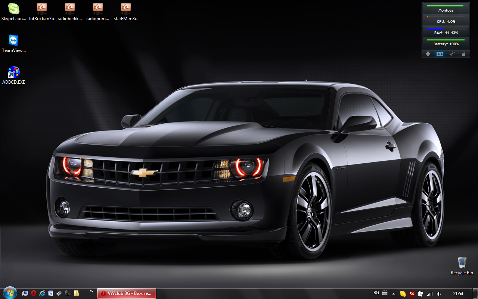
Task: Show hidden system tray icons
Action: coord(394,294)
